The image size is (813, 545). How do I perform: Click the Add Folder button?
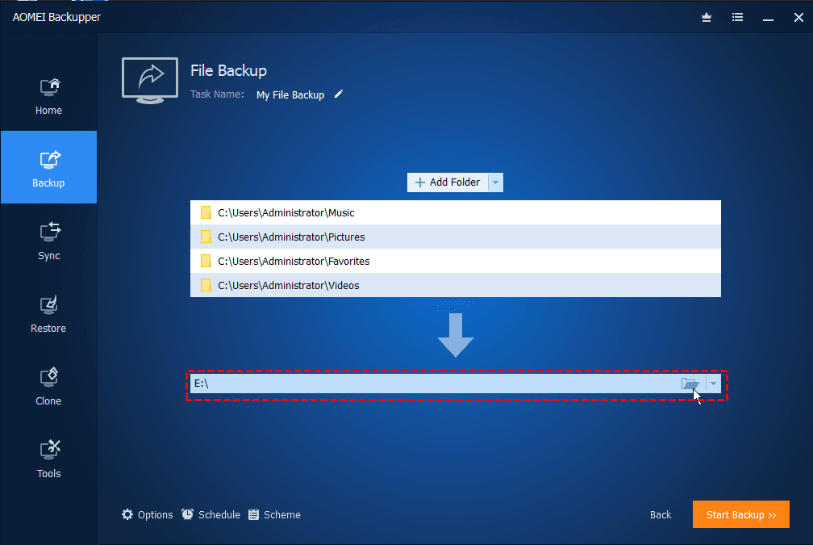pyautogui.click(x=448, y=182)
